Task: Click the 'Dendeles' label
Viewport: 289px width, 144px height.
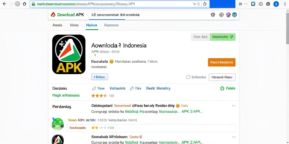Action: [x=60, y=88]
